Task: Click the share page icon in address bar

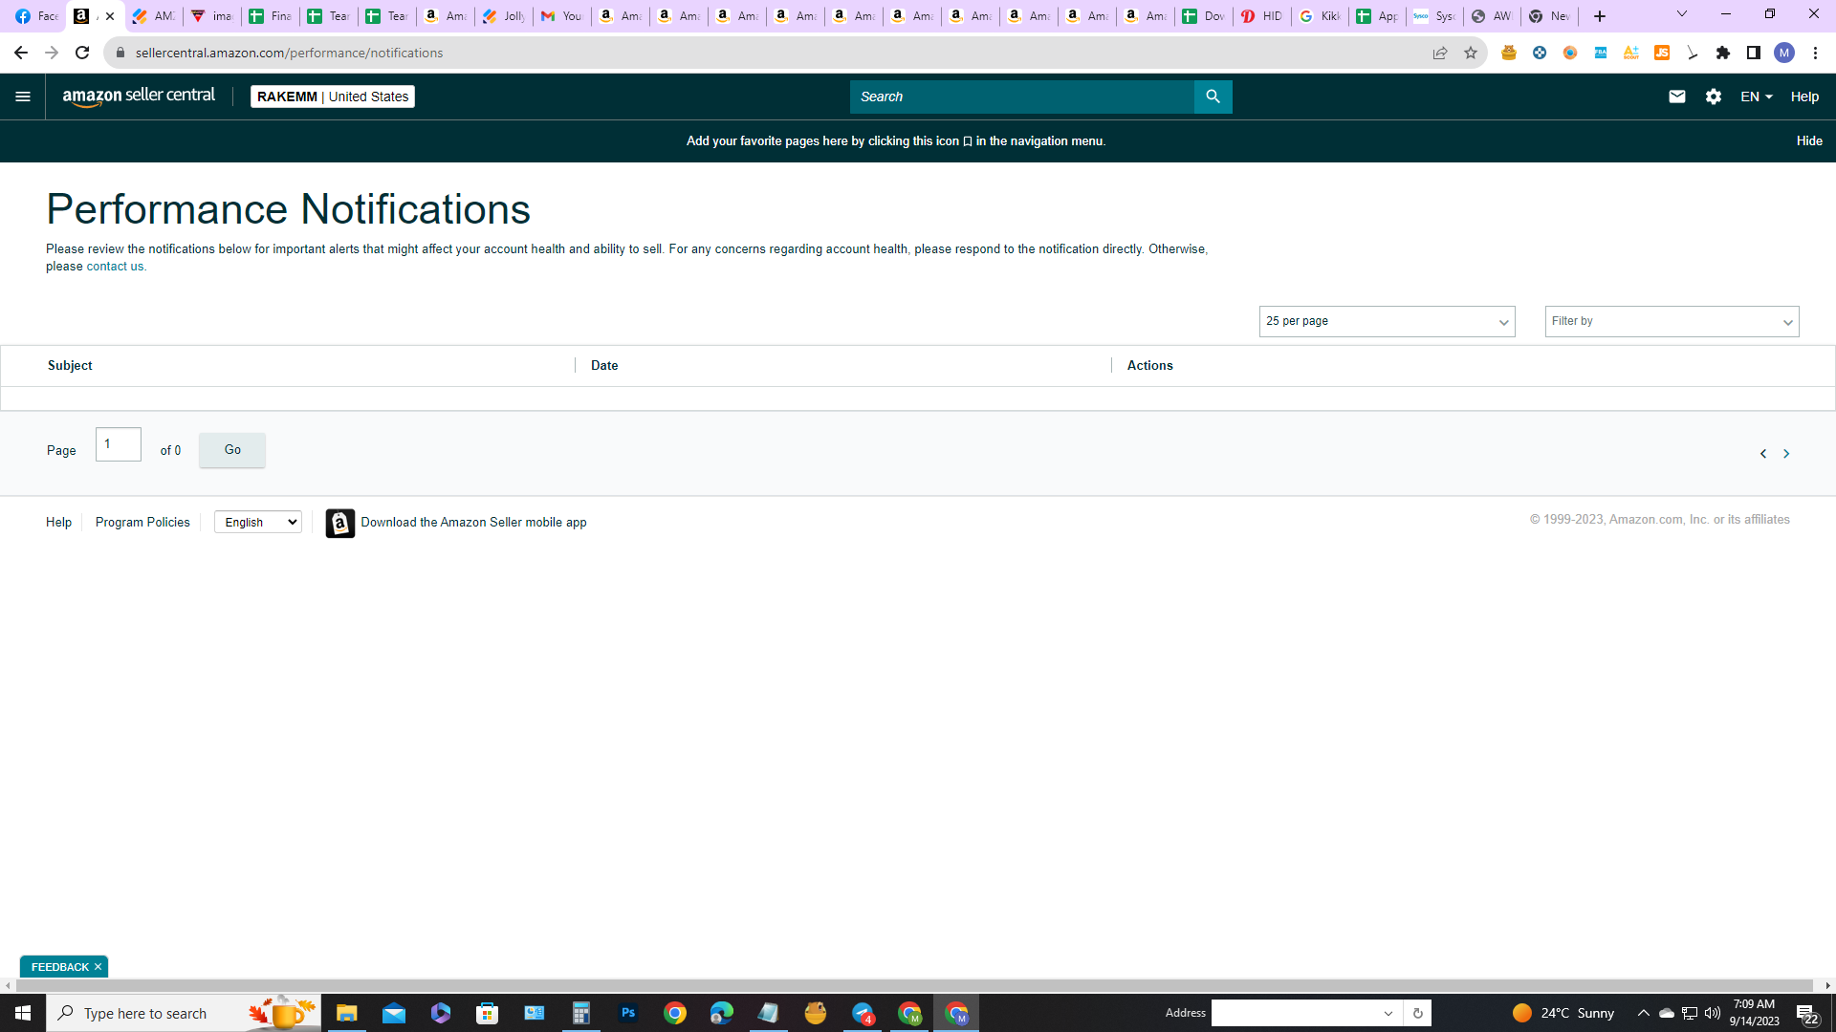Action: [x=1439, y=53]
